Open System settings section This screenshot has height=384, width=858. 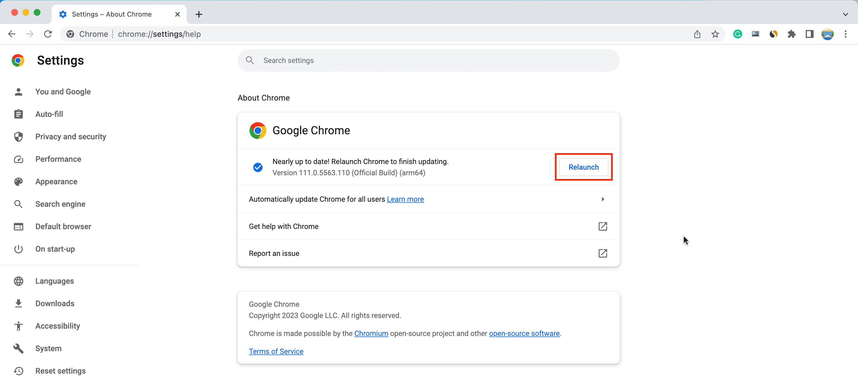pyautogui.click(x=48, y=348)
